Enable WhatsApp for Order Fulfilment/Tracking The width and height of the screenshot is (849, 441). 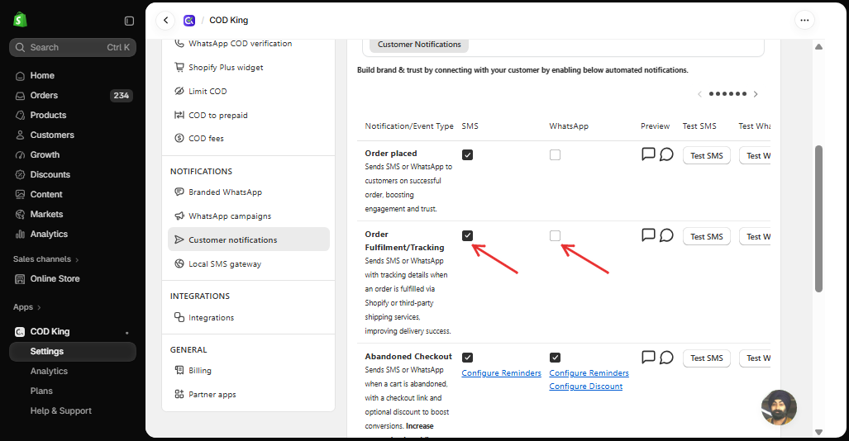click(x=555, y=235)
